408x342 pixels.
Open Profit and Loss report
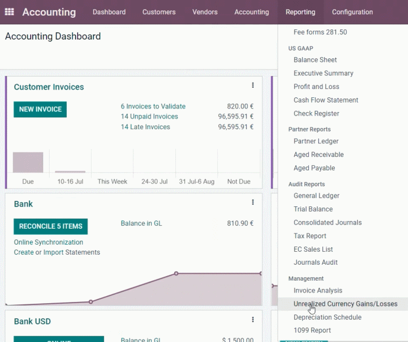316,87
